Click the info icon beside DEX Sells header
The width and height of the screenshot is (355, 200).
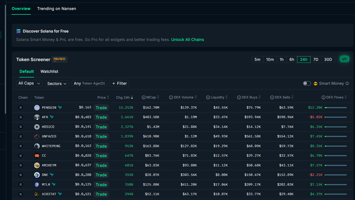tap(272, 97)
